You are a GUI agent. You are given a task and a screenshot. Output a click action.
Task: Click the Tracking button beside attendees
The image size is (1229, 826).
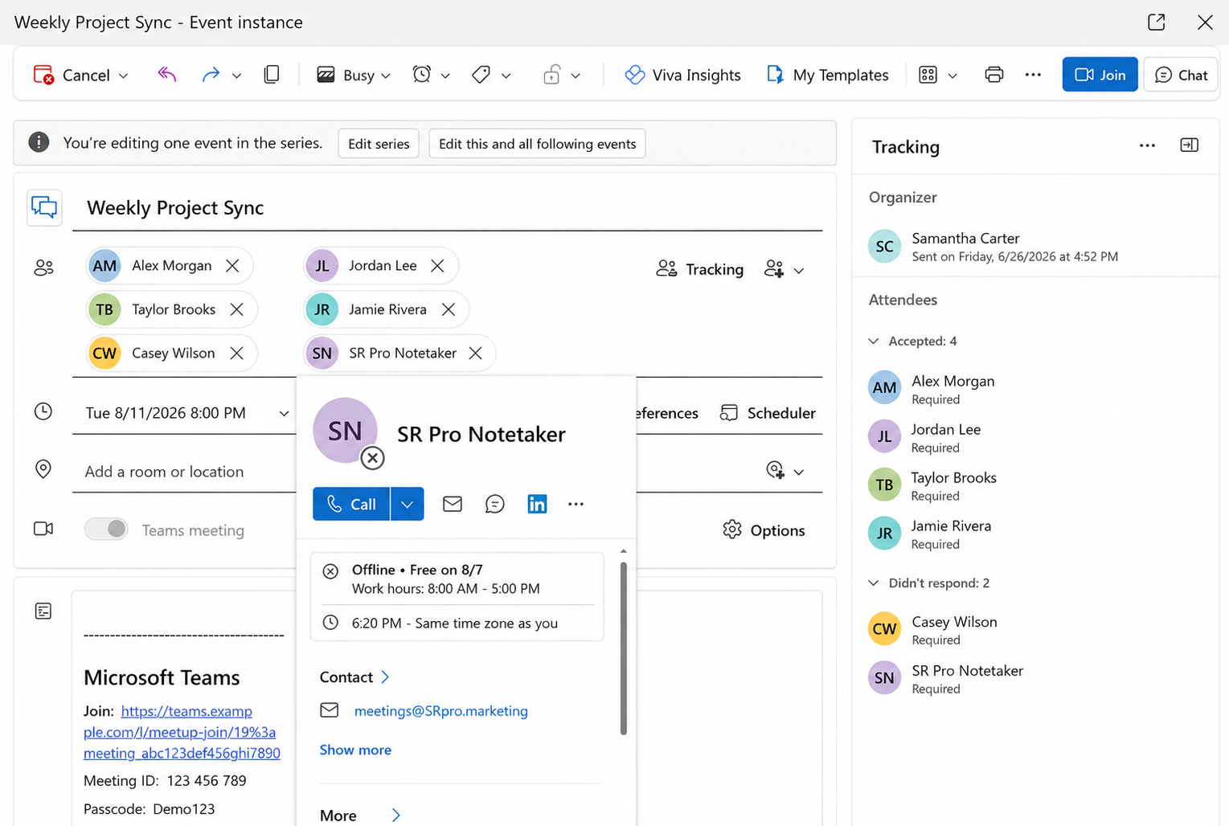coord(700,269)
